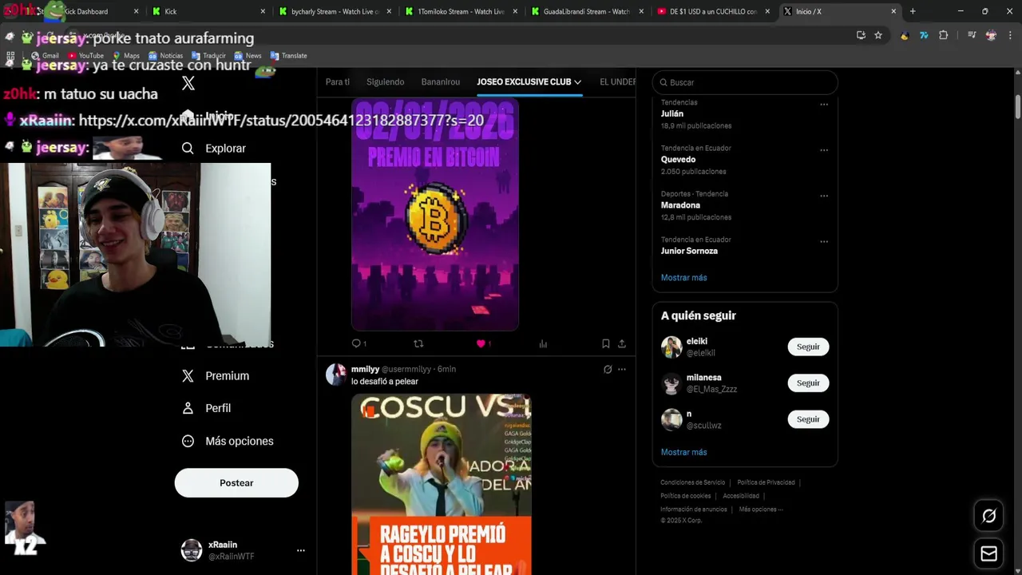Close the Kick Dashboard tab
This screenshot has height=575, width=1022.
(136, 11)
